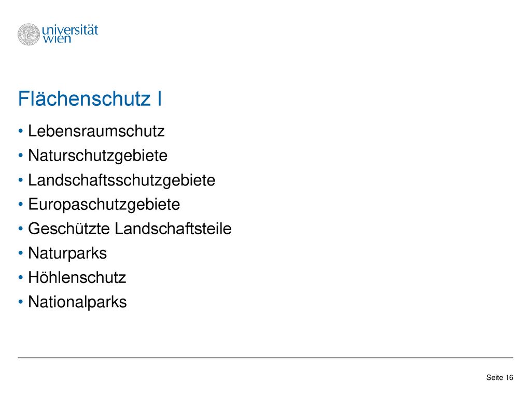Click the bullet dot before Nationalparks

tap(21, 302)
